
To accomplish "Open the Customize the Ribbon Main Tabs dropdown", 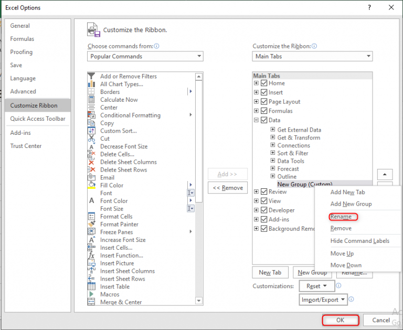I will point(312,56).
